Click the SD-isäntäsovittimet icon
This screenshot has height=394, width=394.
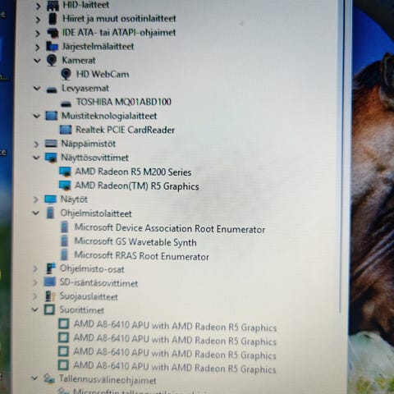[50, 282]
